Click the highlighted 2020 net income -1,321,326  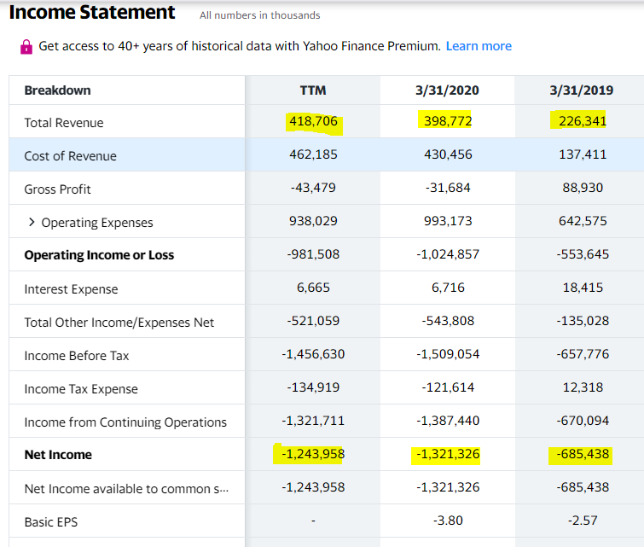448,454
